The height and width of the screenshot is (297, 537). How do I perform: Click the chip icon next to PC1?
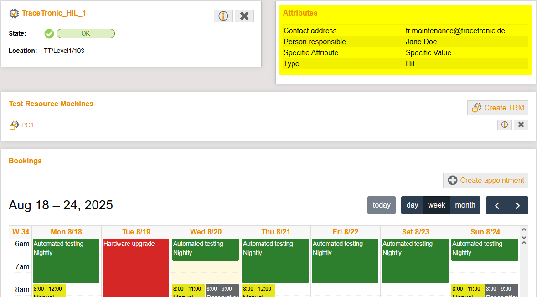(14, 125)
